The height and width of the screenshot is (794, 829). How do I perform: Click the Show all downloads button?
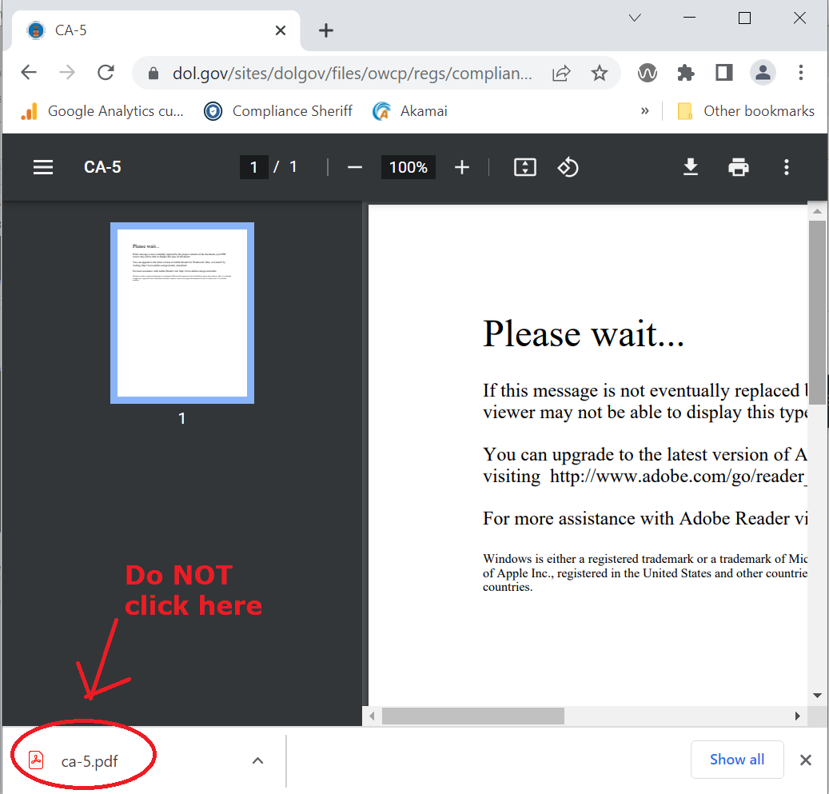tap(736, 760)
